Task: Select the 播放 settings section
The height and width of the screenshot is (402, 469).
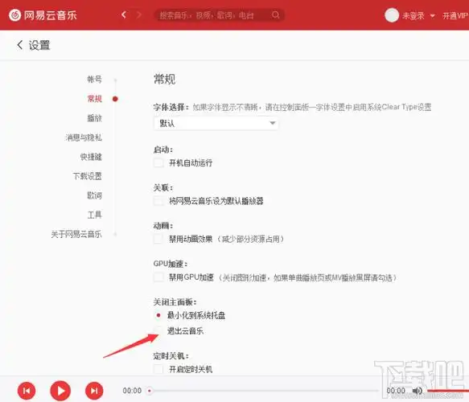Action: click(94, 118)
